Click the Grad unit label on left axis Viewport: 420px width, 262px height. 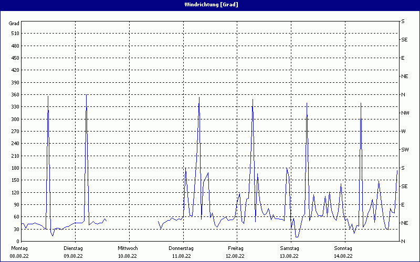click(x=14, y=24)
